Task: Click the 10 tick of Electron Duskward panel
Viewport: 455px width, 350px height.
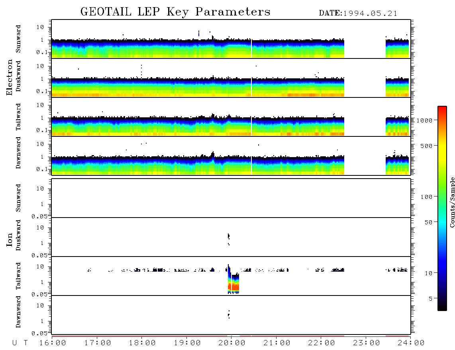Action: pos(40,66)
